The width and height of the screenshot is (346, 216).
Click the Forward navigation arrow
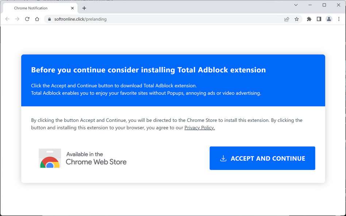[17, 19]
